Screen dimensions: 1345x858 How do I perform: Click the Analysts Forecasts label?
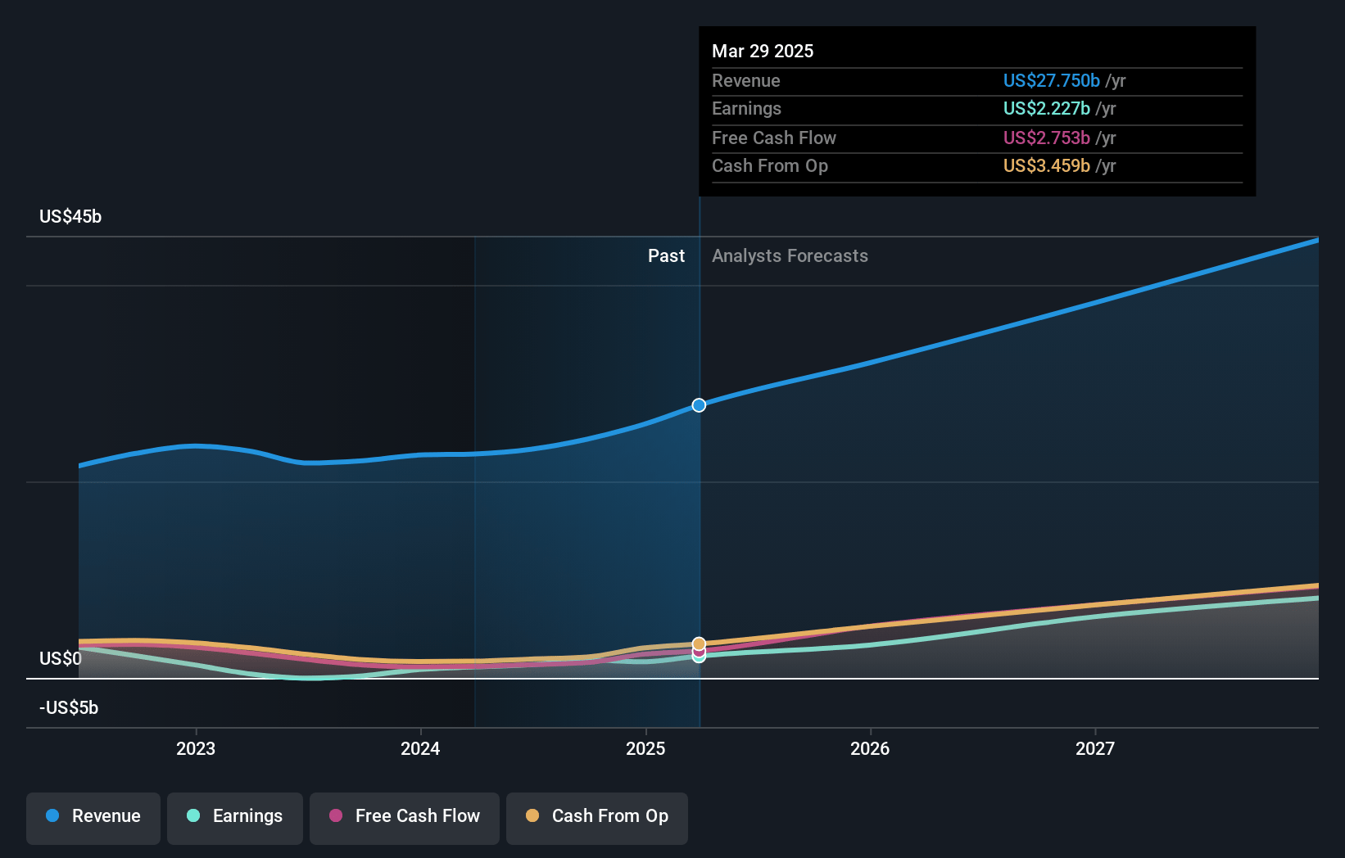pos(790,255)
